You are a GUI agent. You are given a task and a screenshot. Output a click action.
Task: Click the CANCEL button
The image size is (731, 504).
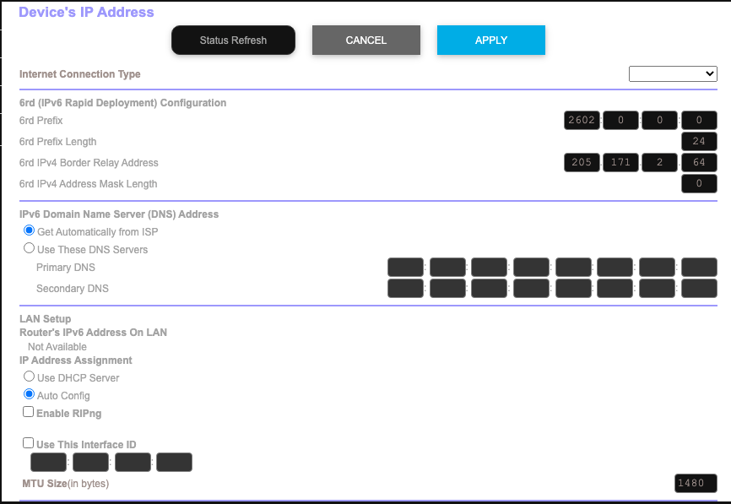point(366,40)
